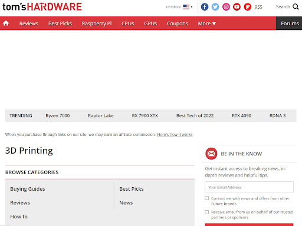Click the Search text in header
This screenshot has width=302, height=226.
283,6
